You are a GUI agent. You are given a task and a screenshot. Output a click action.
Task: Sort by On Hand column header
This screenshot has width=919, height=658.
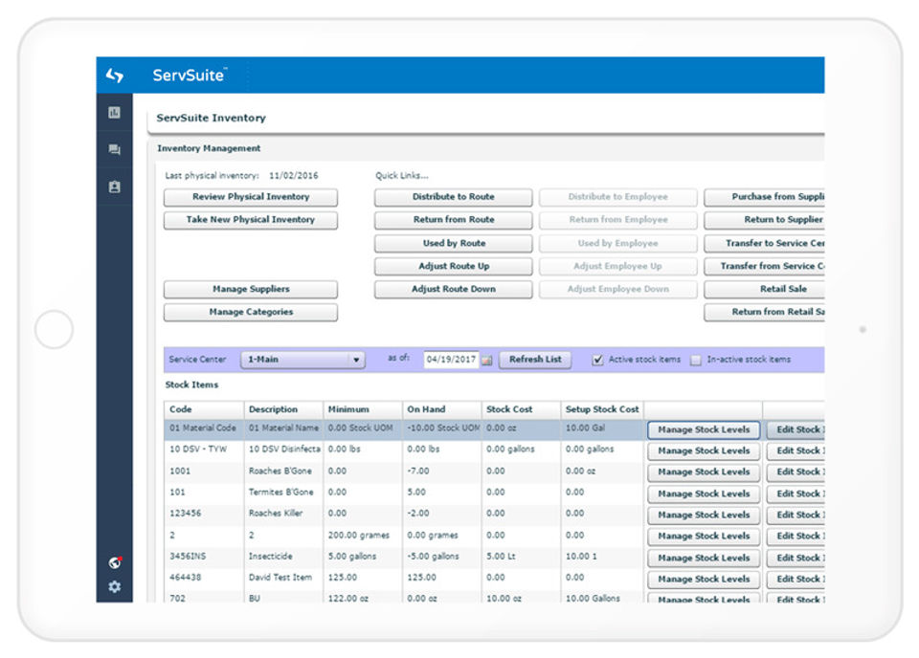click(x=441, y=409)
